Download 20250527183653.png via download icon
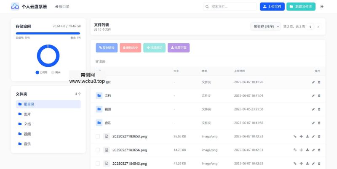This screenshot has height=169, width=337. point(308,136)
